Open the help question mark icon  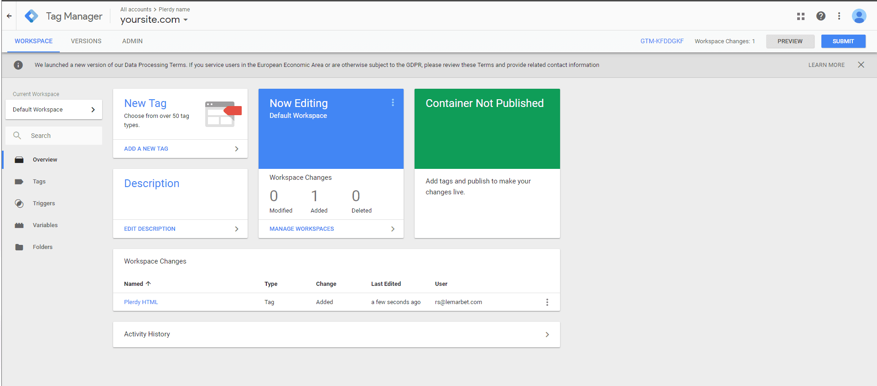[820, 16]
